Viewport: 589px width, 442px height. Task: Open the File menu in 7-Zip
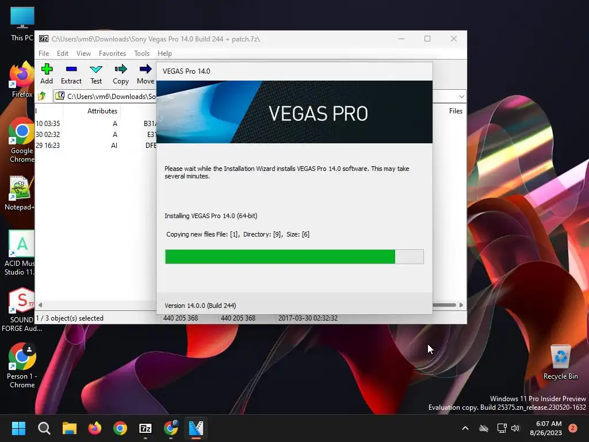(44, 54)
